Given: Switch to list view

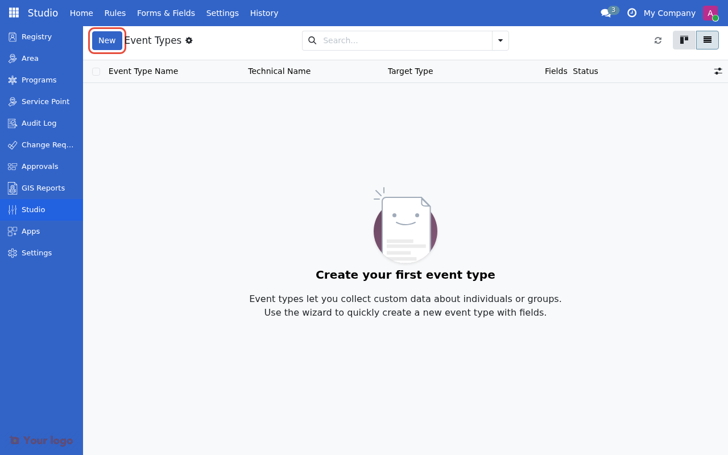Looking at the screenshot, I should [707, 40].
